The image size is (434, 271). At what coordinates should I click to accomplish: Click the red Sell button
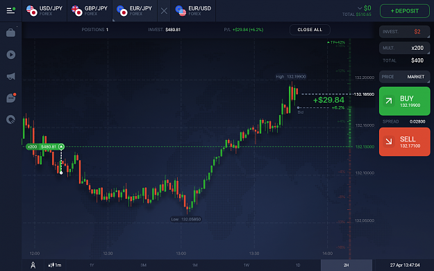(404, 141)
